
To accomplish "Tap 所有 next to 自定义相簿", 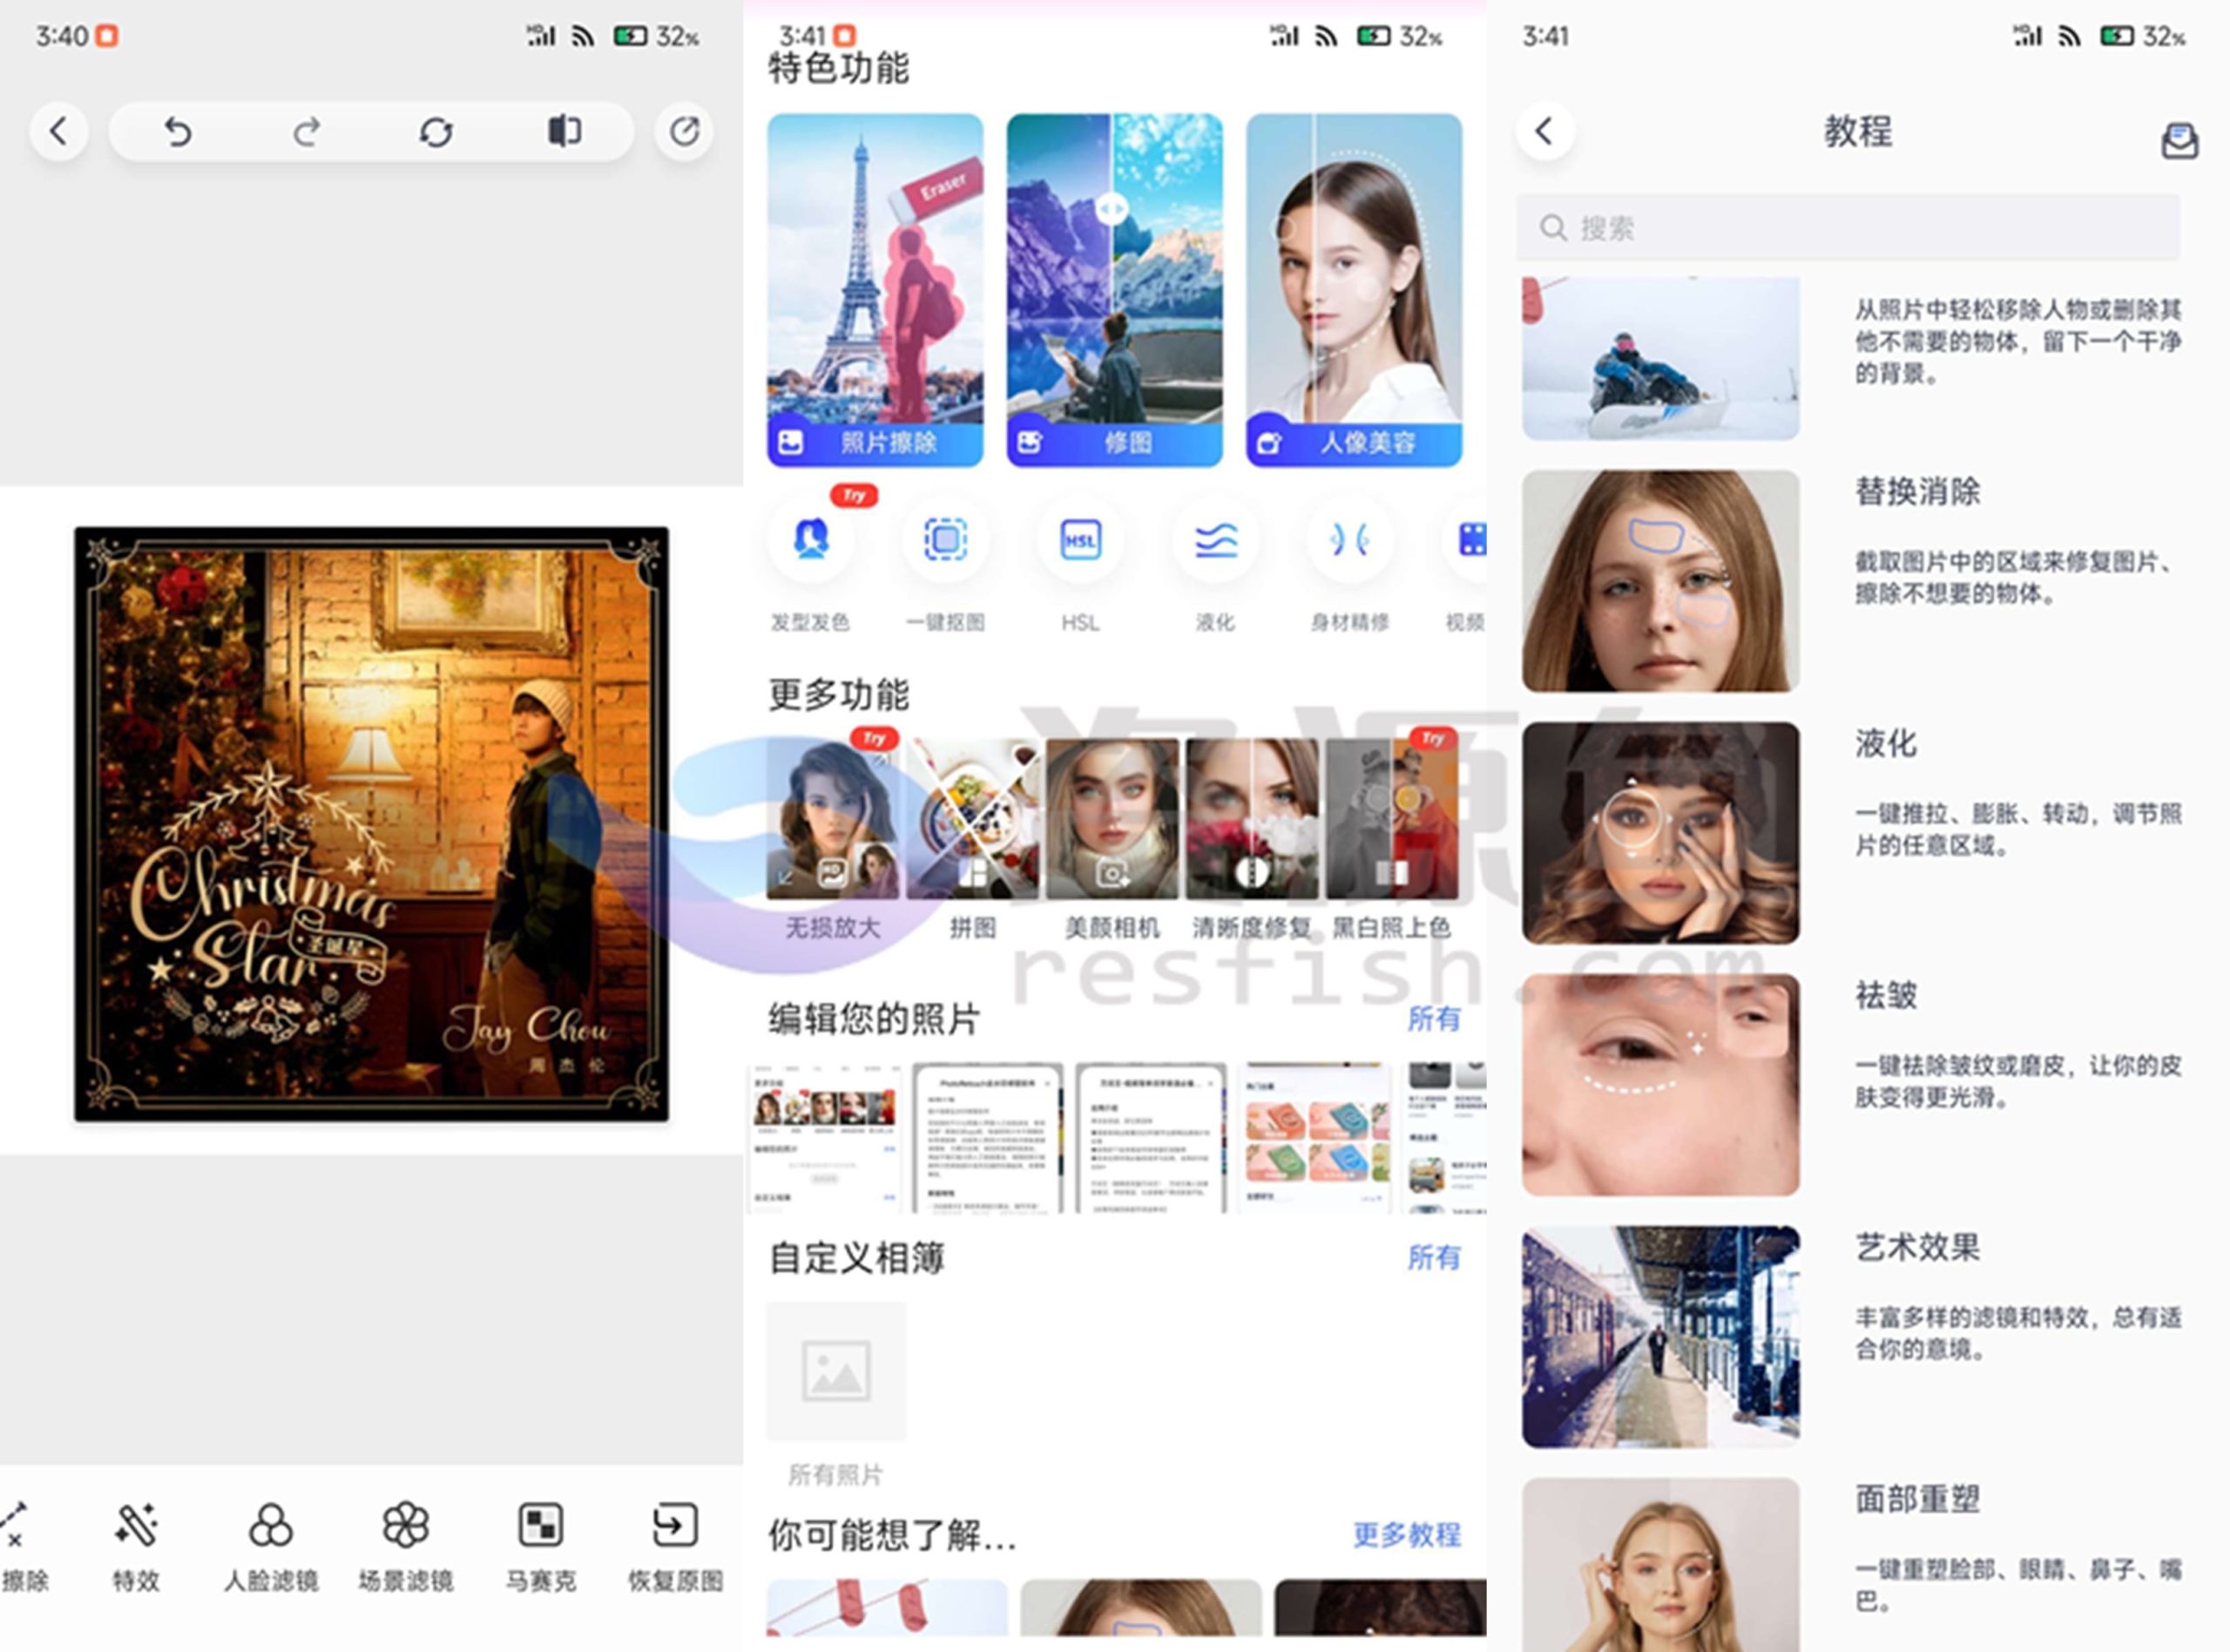I will (x=1433, y=1258).
